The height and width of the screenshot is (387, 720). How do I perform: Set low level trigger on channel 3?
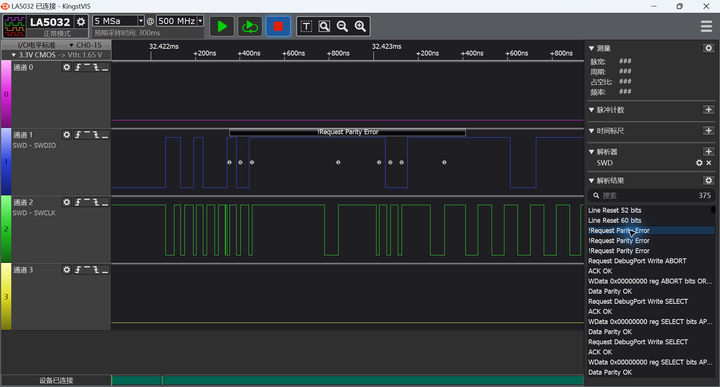tap(105, 270)
